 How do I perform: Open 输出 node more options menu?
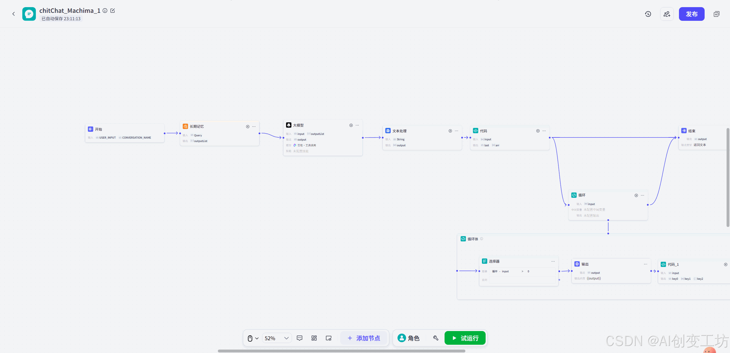[x=645, y=264]
